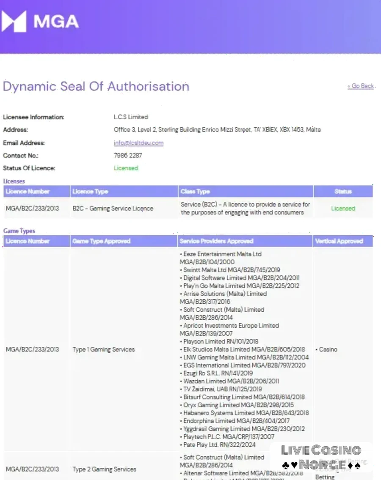Click the MGA logo in the header

coord(40,21)
